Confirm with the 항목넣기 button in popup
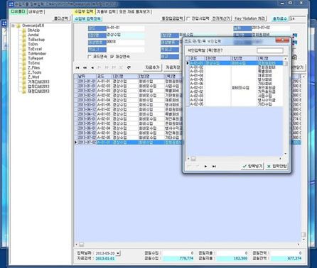This screenshot has height=268, width=317. 252,167
